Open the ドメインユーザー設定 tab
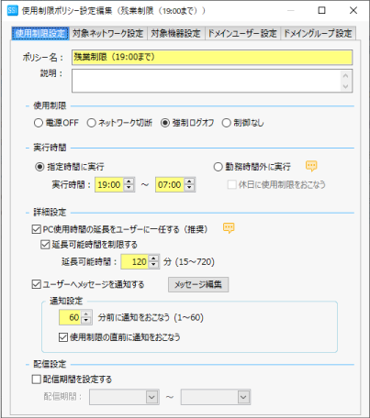Screen dimensions: 370x418 tap(242, 33)
